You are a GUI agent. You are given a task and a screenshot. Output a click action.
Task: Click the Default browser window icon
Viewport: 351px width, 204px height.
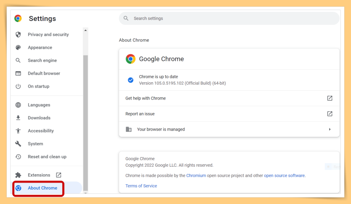pyautogui.click(x=18, y=73)
